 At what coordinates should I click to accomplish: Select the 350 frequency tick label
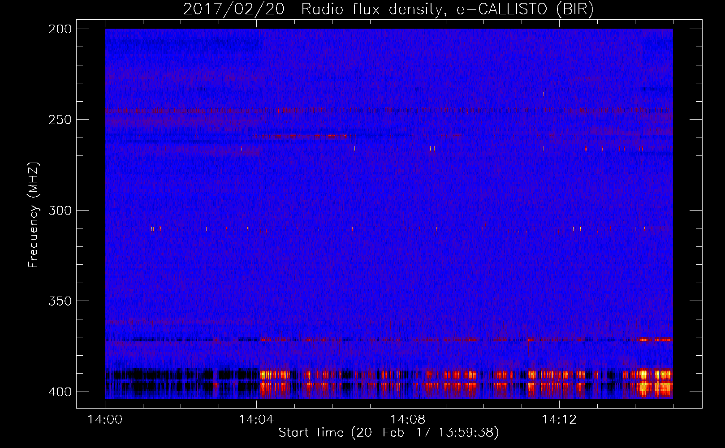pos(60,301)
